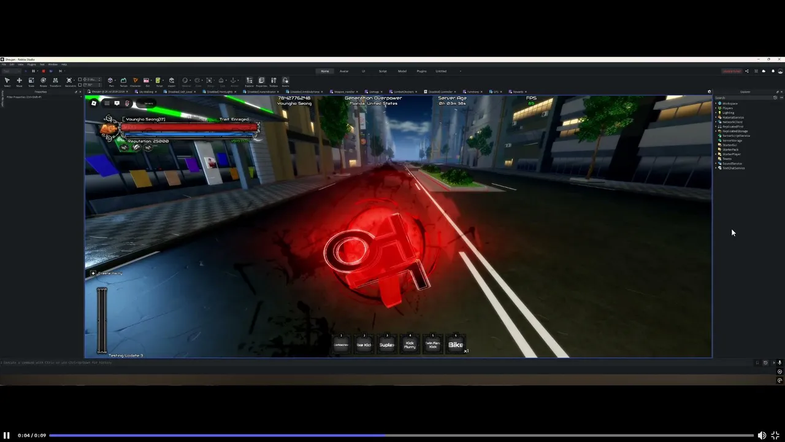Pick the Scale tool

coord(31,82)
